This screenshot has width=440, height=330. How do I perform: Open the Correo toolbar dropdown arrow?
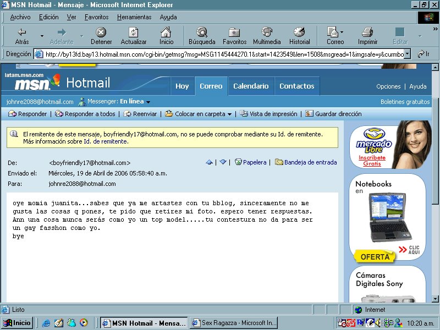(342, 32)
